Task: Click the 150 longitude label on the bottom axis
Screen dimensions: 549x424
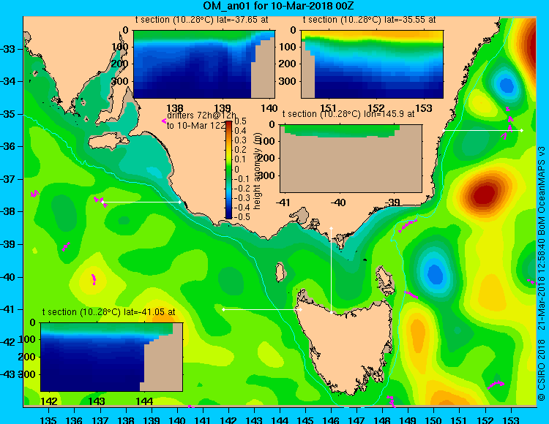Action: pyautogui.click(x=433, y=420)
